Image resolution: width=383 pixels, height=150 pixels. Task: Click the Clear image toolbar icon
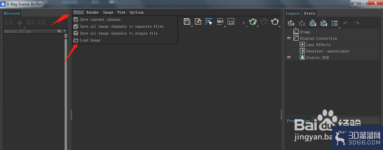click(198, 22)
